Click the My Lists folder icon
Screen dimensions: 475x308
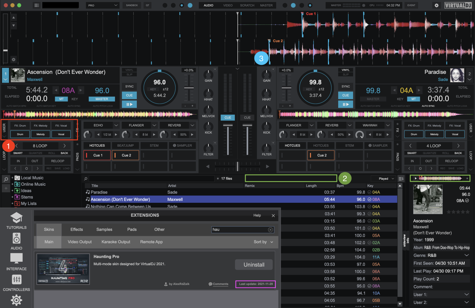pyautogui.click(x=17, y=204)
